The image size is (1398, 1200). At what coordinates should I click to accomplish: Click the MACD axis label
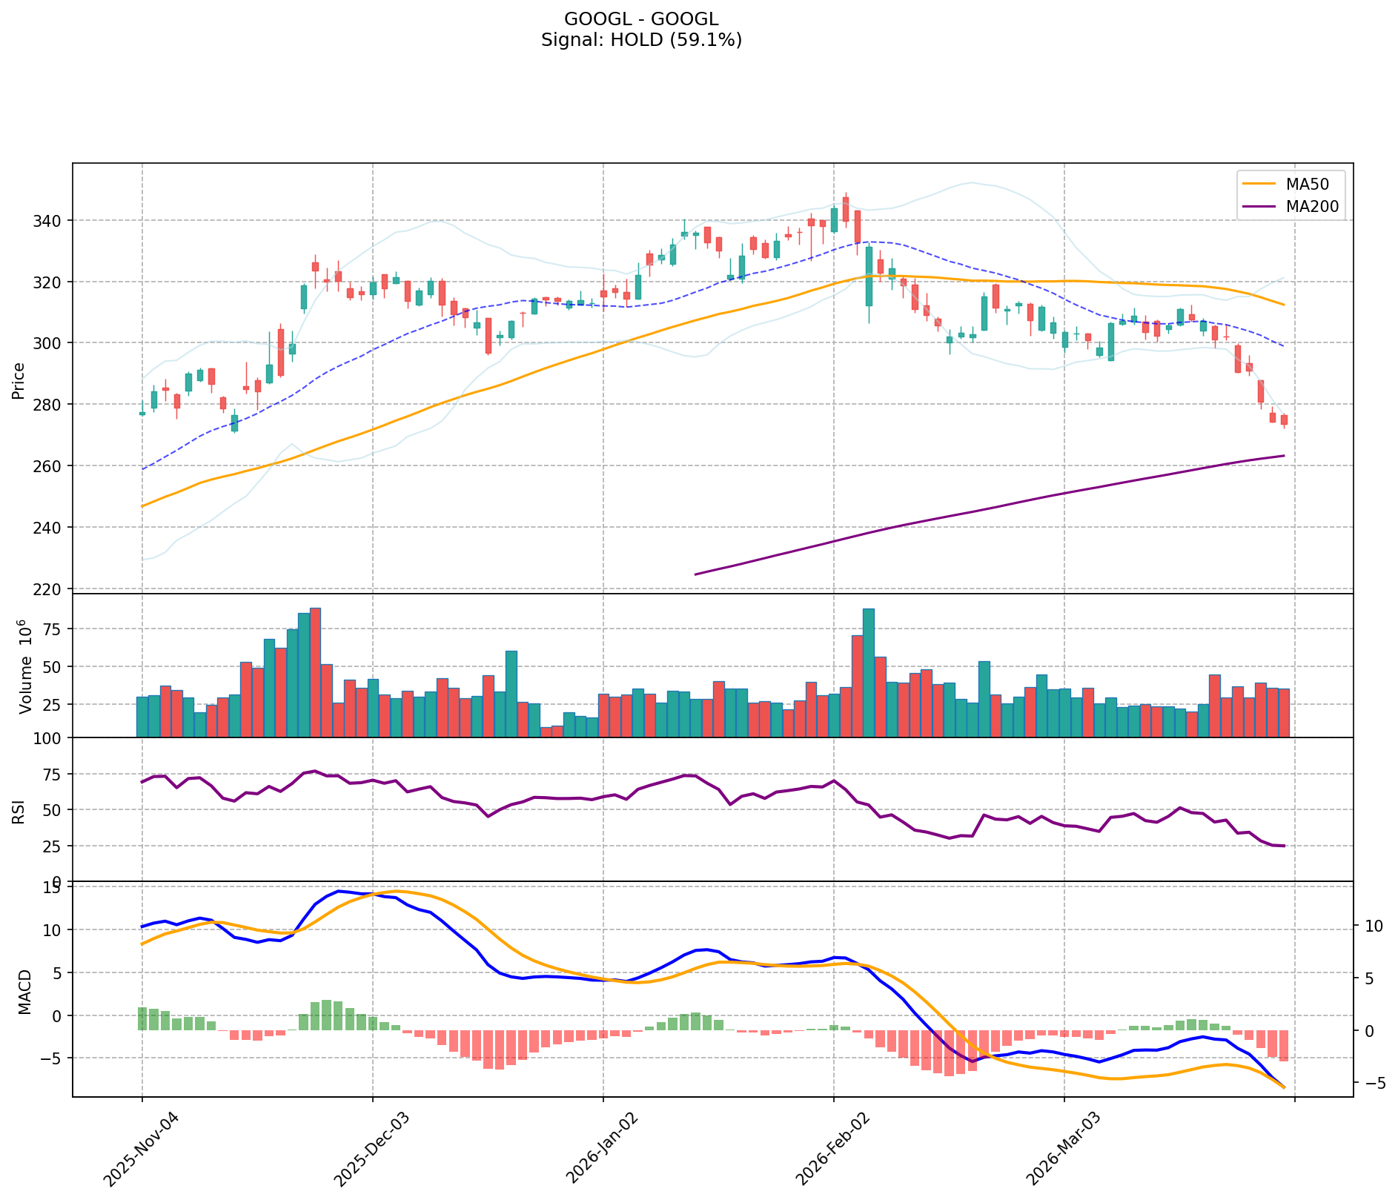pos(24,991)
